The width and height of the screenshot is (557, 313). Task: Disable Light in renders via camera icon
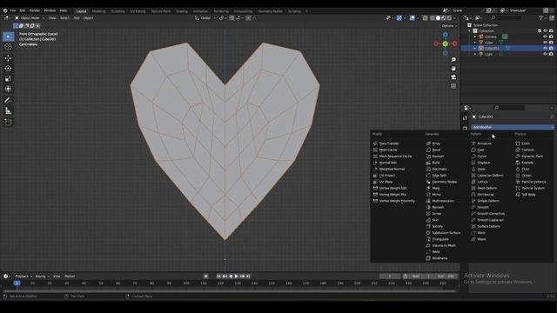pos(551,54)
